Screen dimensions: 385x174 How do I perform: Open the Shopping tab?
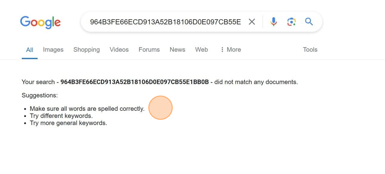87,50
